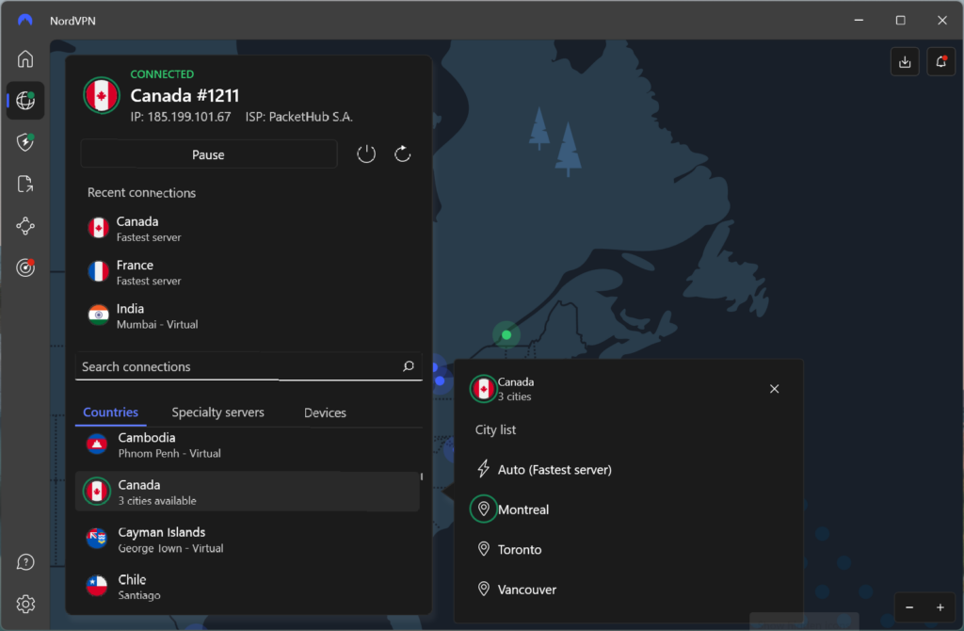Close the Canada city list popup
This screenshot has width=964, height=631.
coord(775,389)
